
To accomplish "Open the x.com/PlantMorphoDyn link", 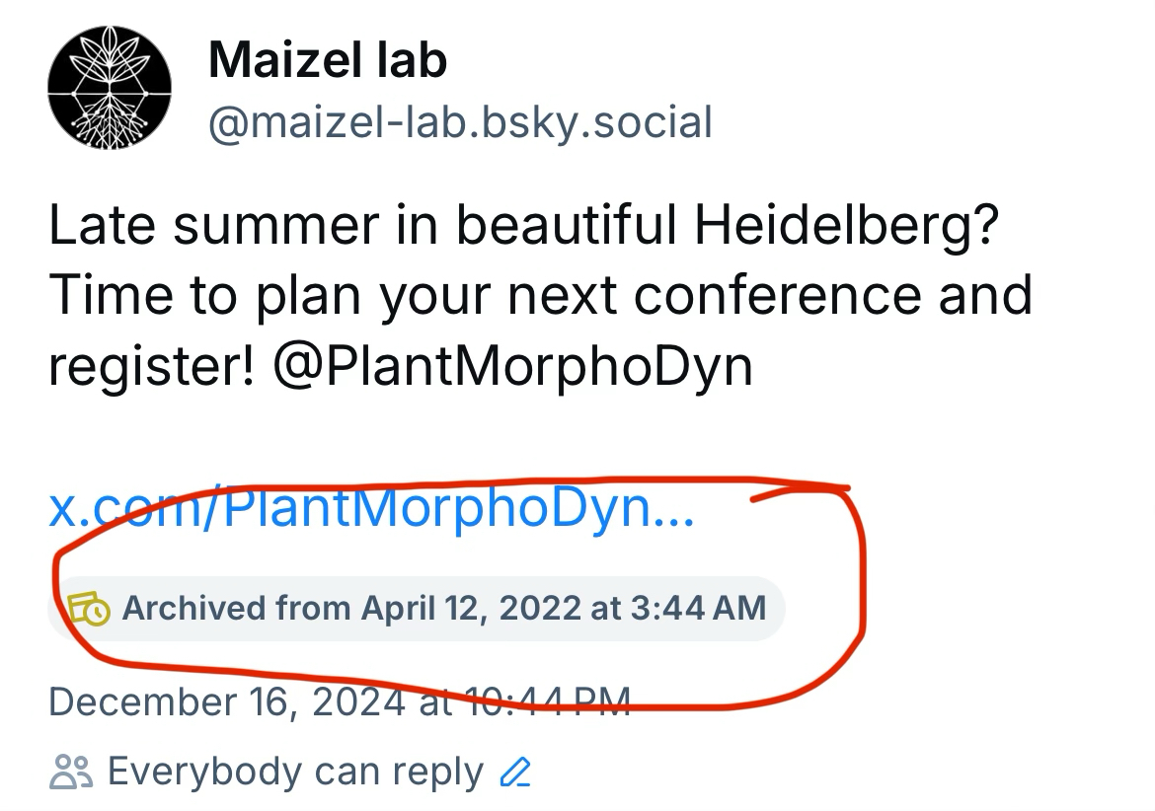I will (371, 510).
